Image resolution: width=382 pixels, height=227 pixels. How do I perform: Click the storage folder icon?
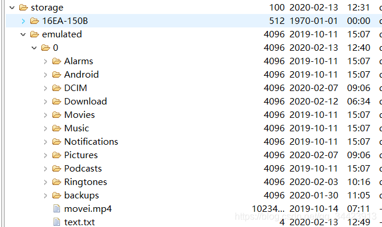(23, 8)
